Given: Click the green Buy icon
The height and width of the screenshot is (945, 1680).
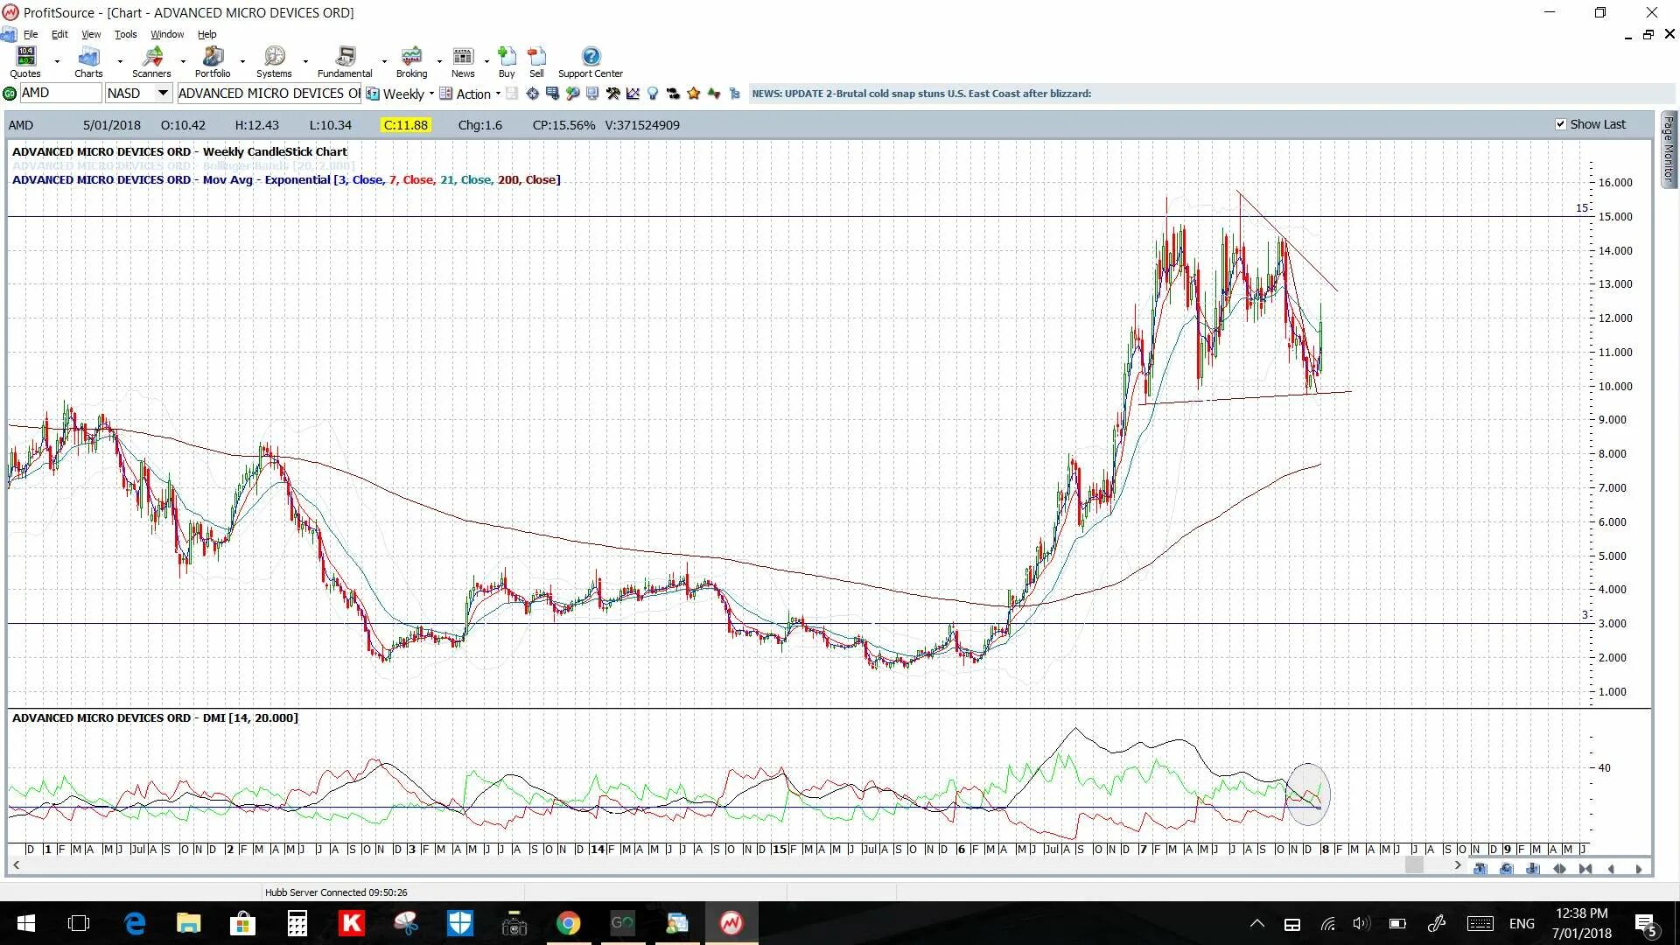Looking at the screenshot, I should click(x=507, y=58).
